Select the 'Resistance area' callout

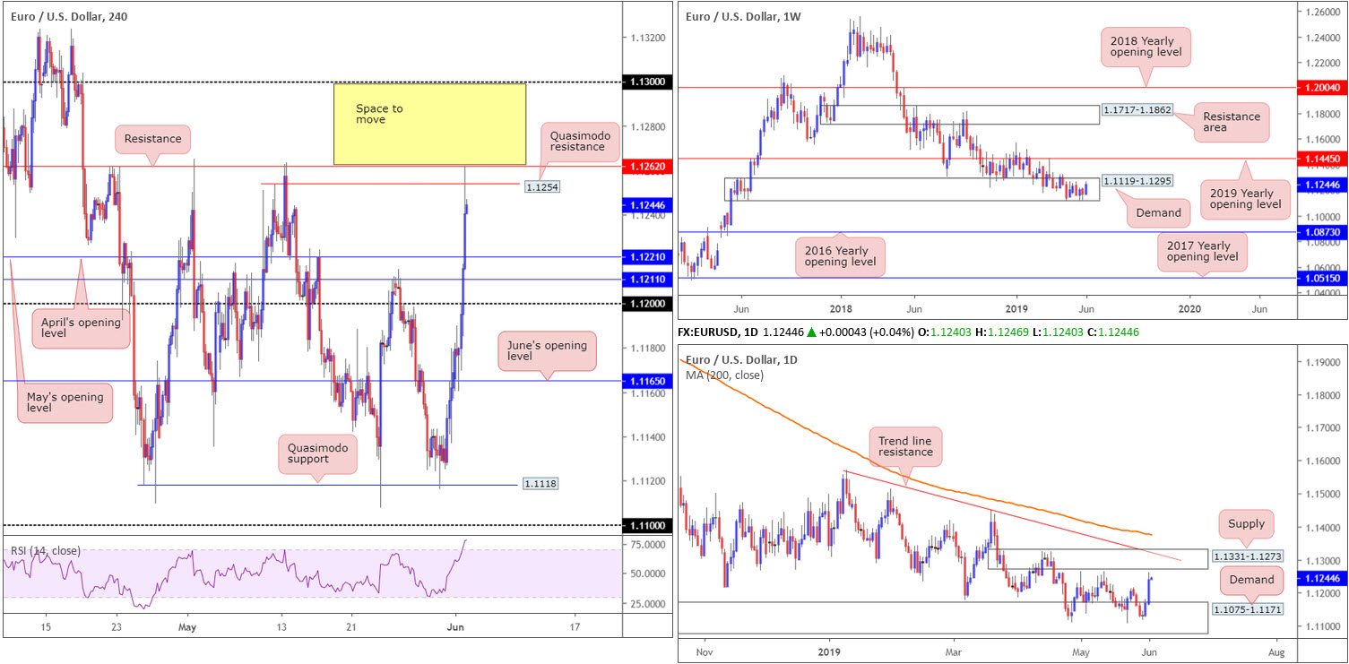(1231, 123)
